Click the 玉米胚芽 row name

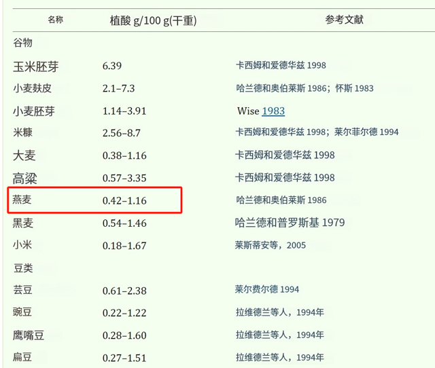36,66
